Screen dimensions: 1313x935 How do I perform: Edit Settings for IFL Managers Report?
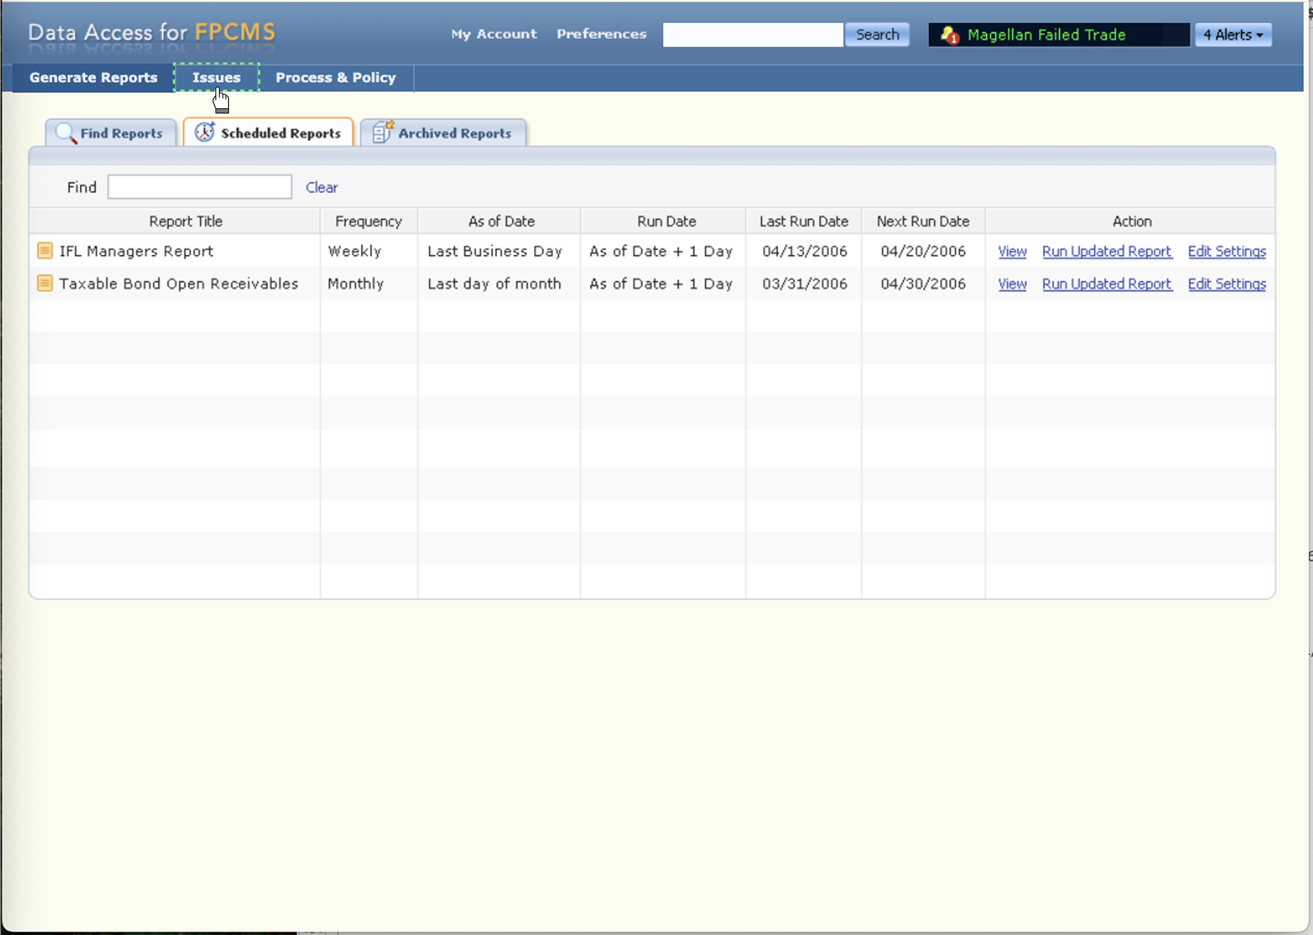click(x=1226, y=252)
